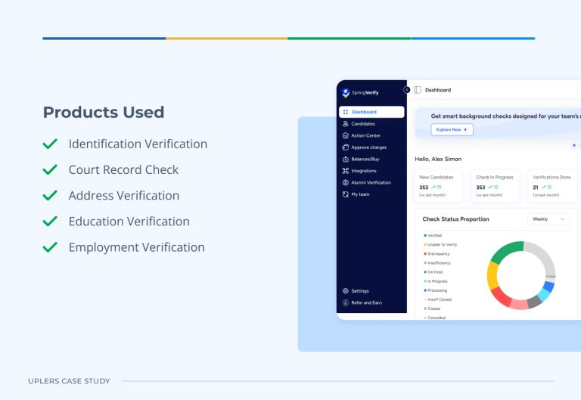This screenshot has height=400, width=581.
Task: Open the Candidates section icon
Action: coord(346,124)
